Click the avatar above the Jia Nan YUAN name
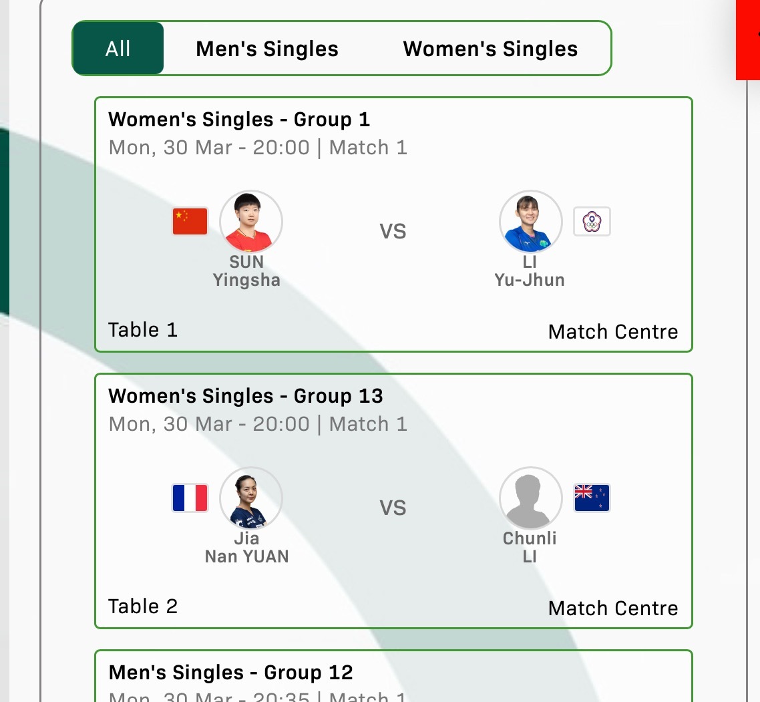This screenshot has width=760, height=702. [251, 498]
